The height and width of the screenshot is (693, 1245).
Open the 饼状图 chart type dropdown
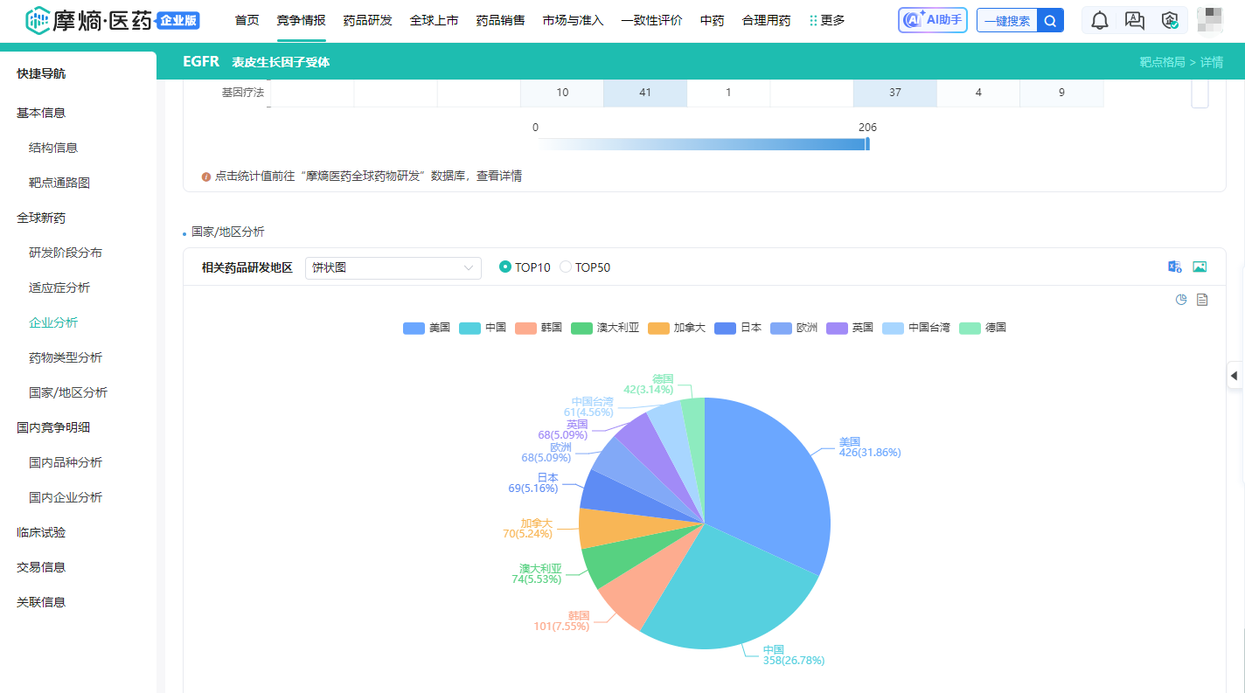[x=393, y=267]
